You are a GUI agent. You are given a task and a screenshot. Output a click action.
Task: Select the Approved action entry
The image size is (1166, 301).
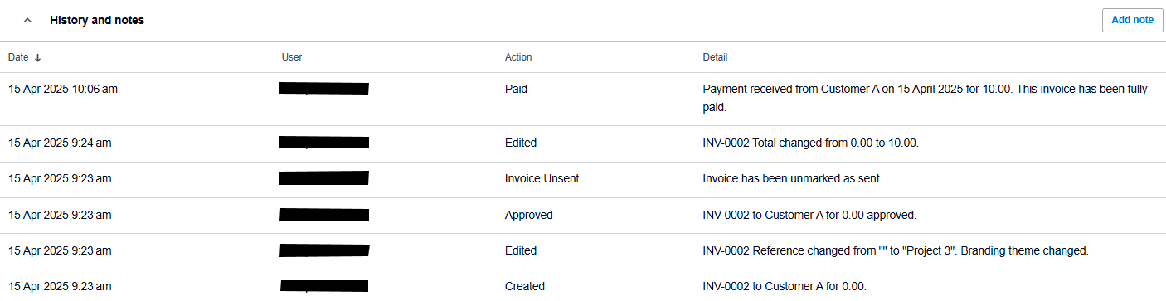(528, 215)
